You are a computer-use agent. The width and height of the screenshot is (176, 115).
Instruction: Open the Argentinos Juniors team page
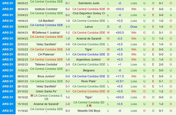click(x=88, y=60)
